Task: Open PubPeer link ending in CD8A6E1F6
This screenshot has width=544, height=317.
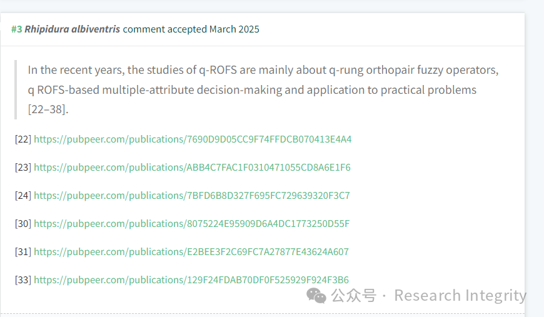Action: [x=192, y=167]
